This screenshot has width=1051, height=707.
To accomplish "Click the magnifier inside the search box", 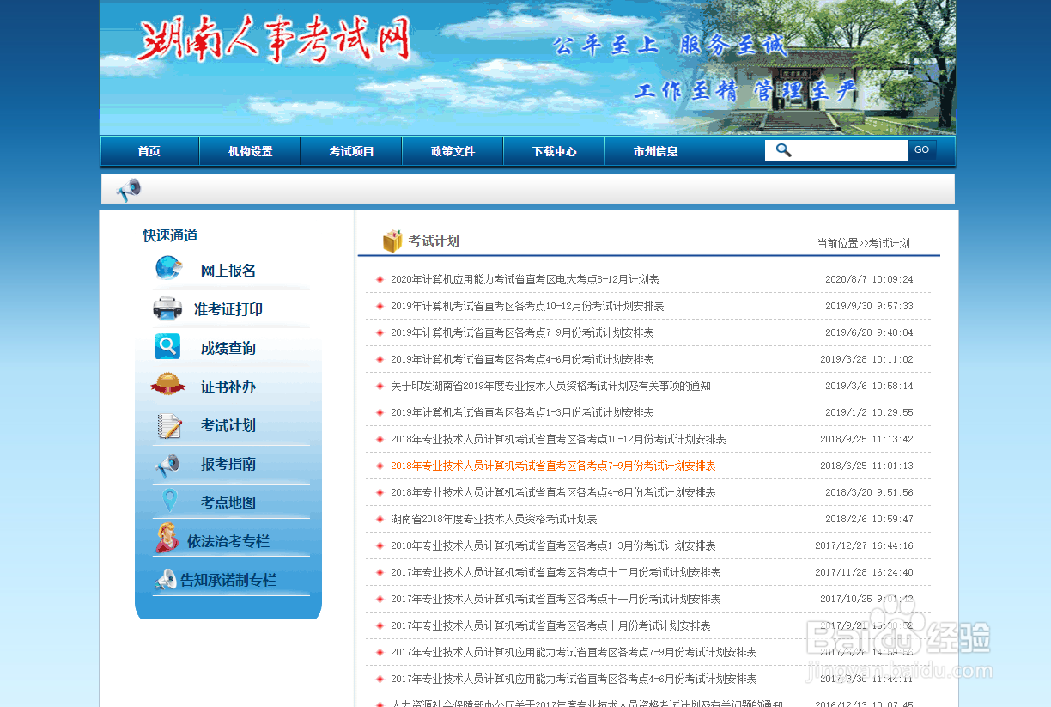I will point(782,149).
